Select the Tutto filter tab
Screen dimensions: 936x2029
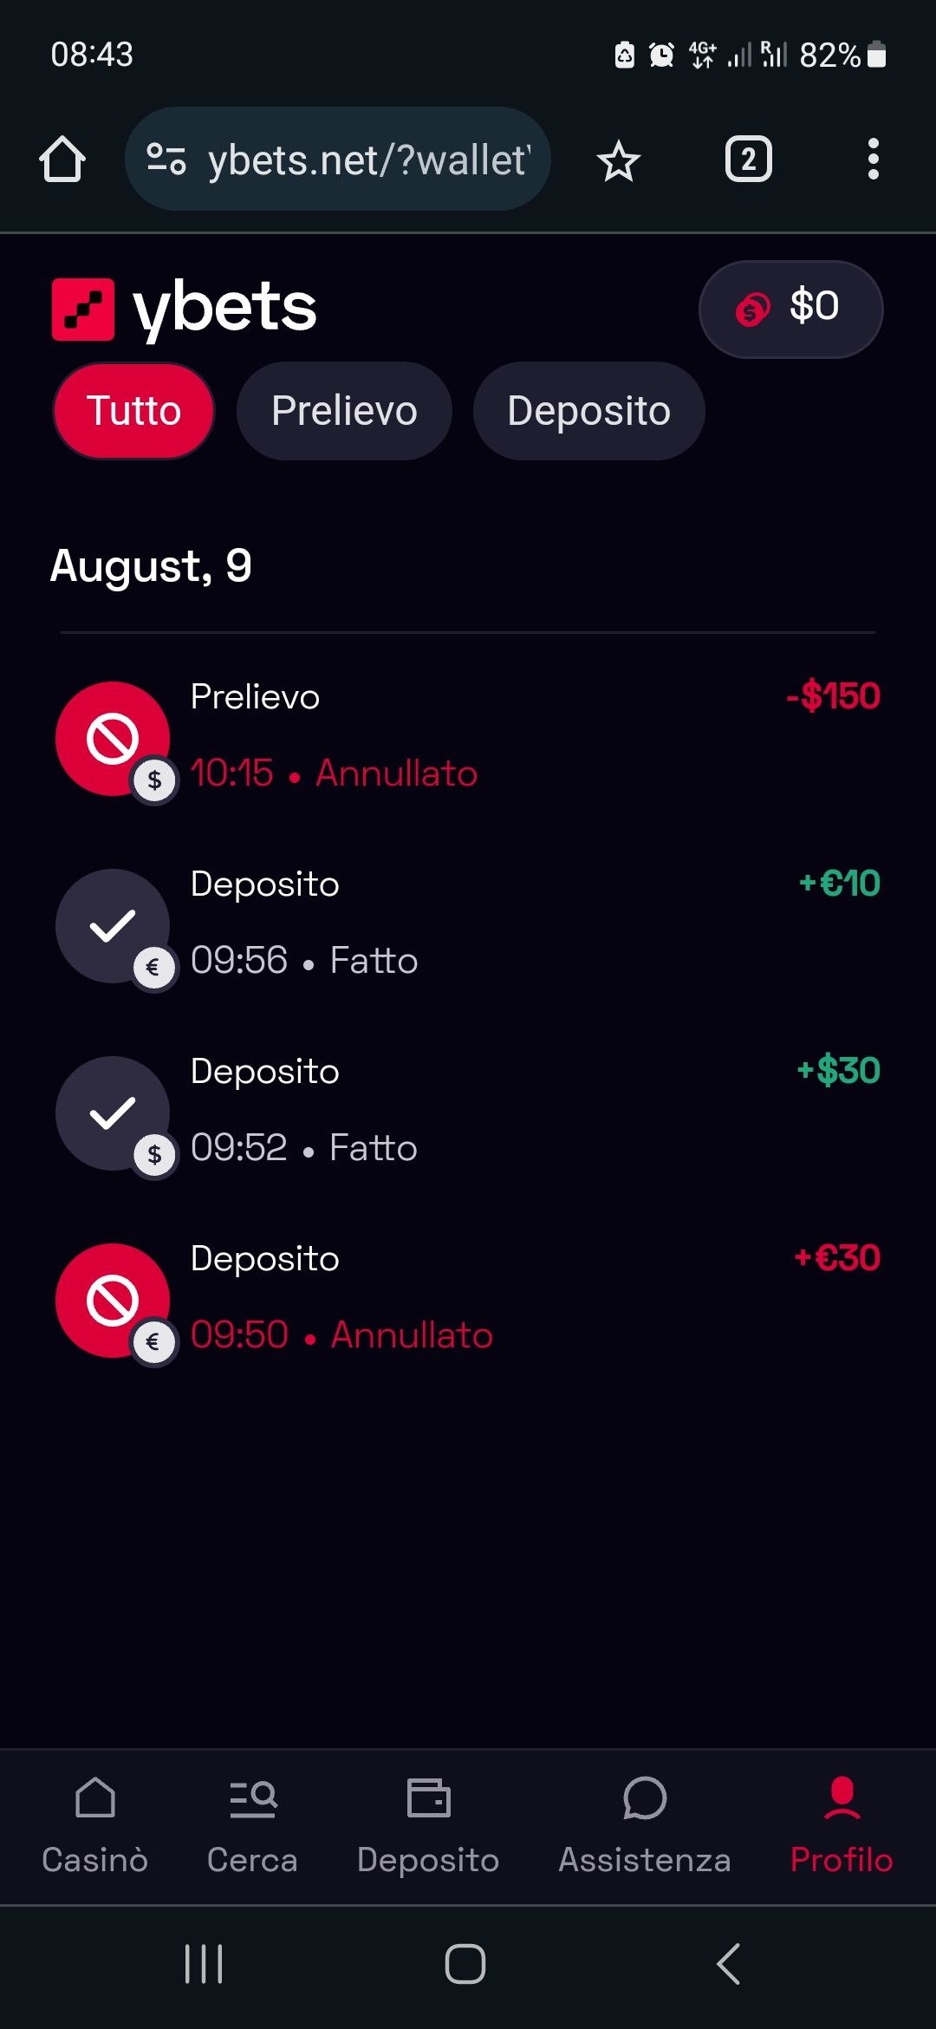point(134,411)
